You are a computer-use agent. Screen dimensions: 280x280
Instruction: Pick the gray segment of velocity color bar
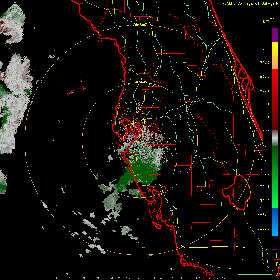tap(275, 138)
